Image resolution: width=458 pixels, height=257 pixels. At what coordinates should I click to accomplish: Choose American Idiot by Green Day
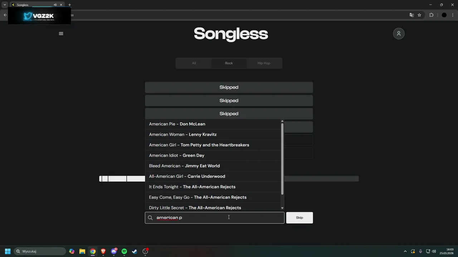213,155
